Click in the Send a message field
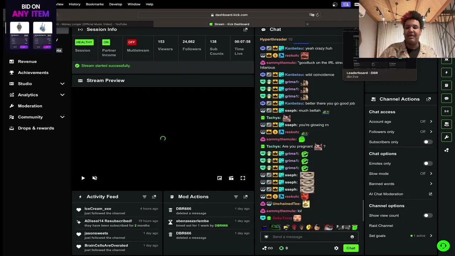Viewport: 455px width, 256px height. (x=309, y=237)
